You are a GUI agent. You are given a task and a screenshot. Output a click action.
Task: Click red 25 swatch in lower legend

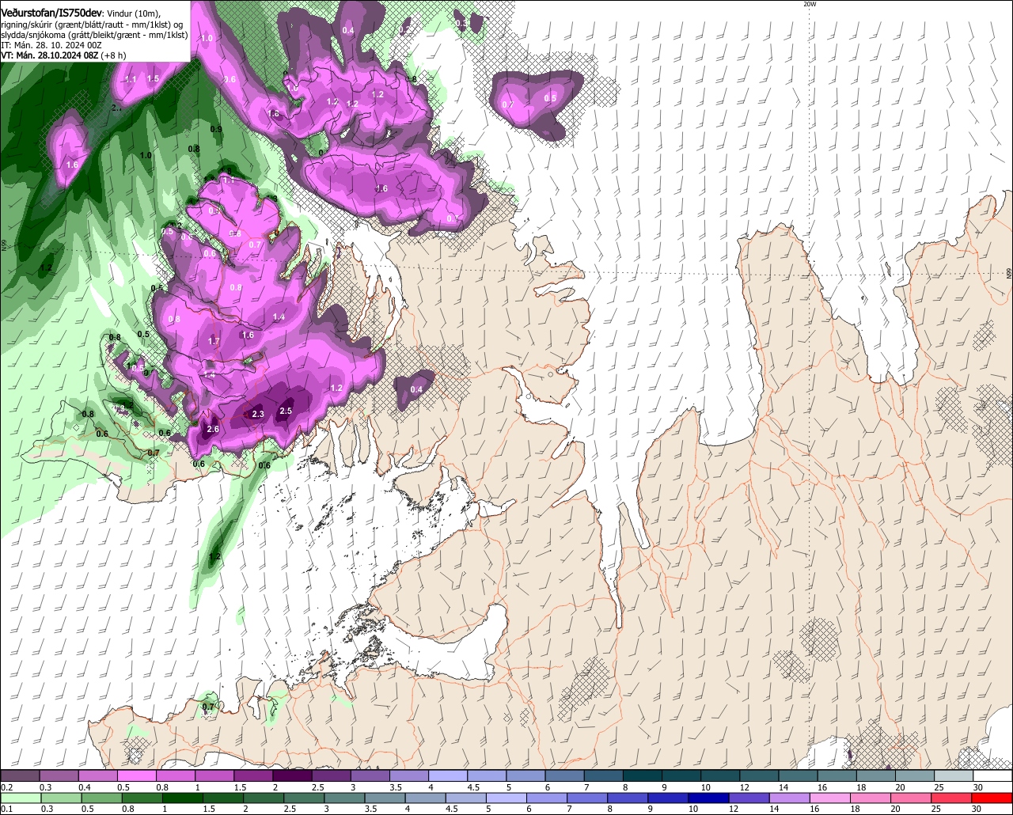(952, 798)
